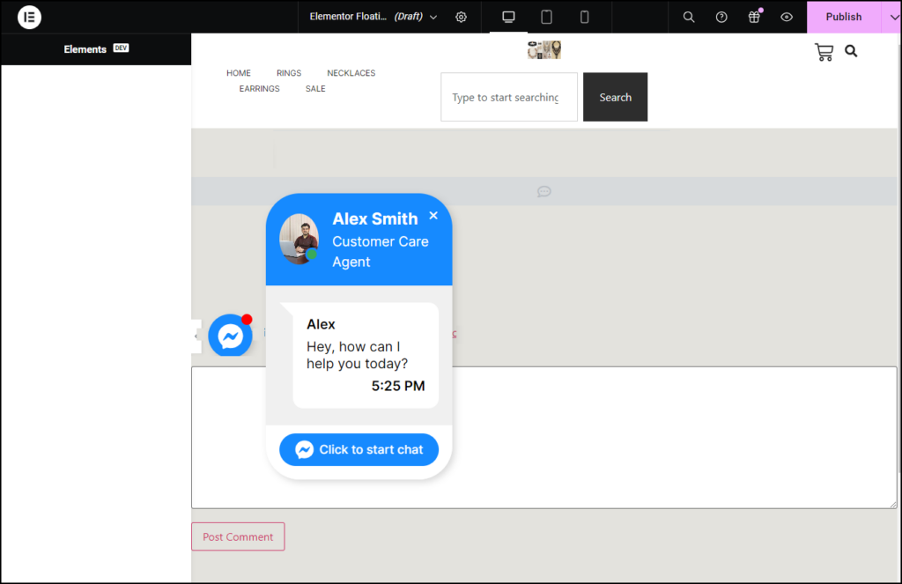This screenshot has width=902, height=584.
Task: Switch to desktop preview icon
Action: [x=507, y=16]
